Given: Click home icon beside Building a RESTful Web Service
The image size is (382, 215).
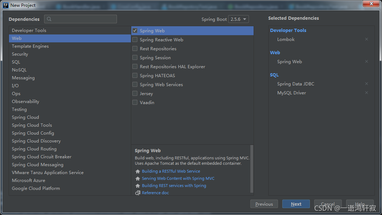Looking at the screenshot, I should tap(138, 171).
